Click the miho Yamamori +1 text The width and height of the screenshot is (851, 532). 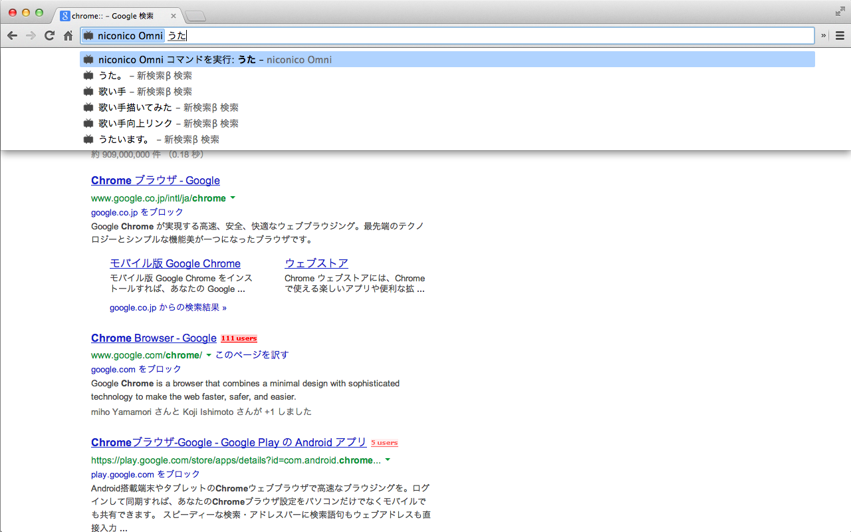click(201, 412)
